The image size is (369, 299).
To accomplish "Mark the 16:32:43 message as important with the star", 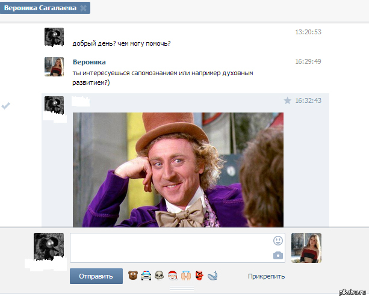I will [287, 100].
